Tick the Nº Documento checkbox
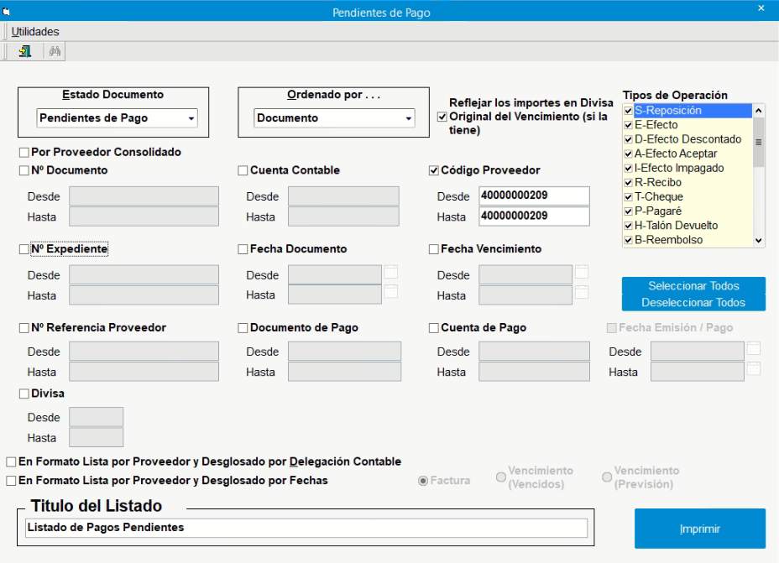 pos(24,170)
